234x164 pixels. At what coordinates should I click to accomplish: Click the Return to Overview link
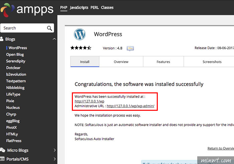[221, 148]
